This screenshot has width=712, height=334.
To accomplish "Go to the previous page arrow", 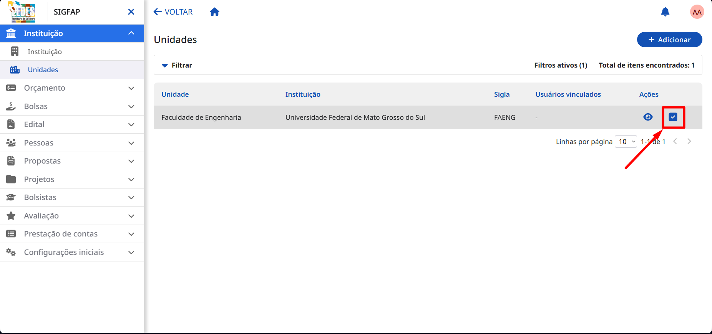I will coord(675,141).
